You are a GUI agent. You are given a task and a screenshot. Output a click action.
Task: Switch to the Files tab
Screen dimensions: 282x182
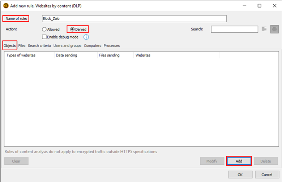tap(22, 46)
